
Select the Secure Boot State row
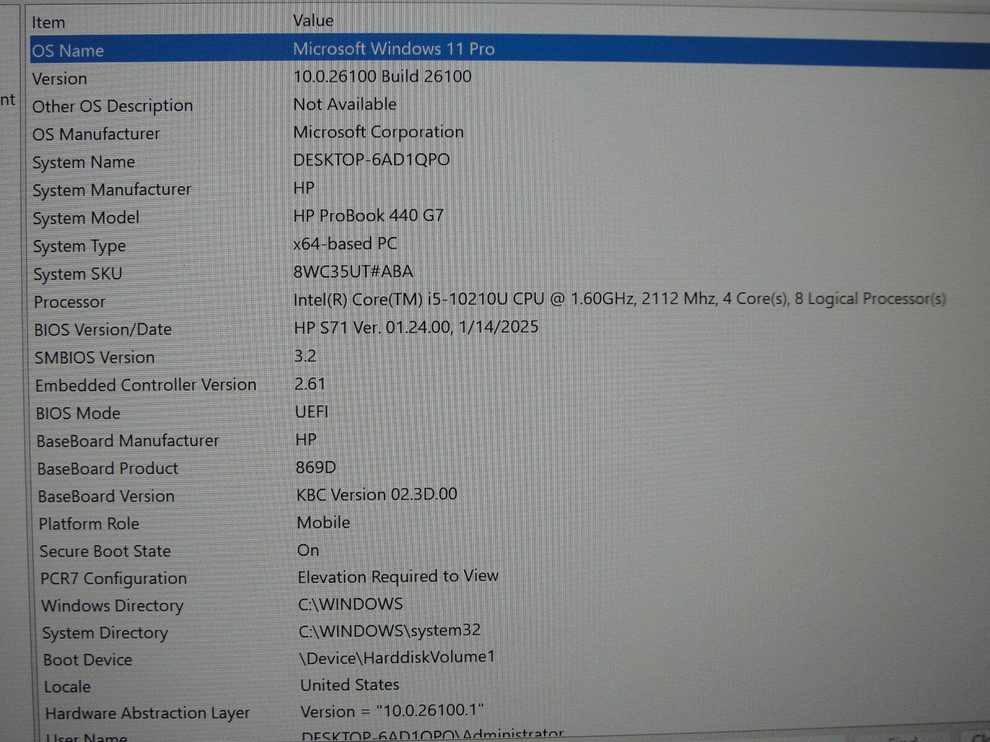coord(105,552)
